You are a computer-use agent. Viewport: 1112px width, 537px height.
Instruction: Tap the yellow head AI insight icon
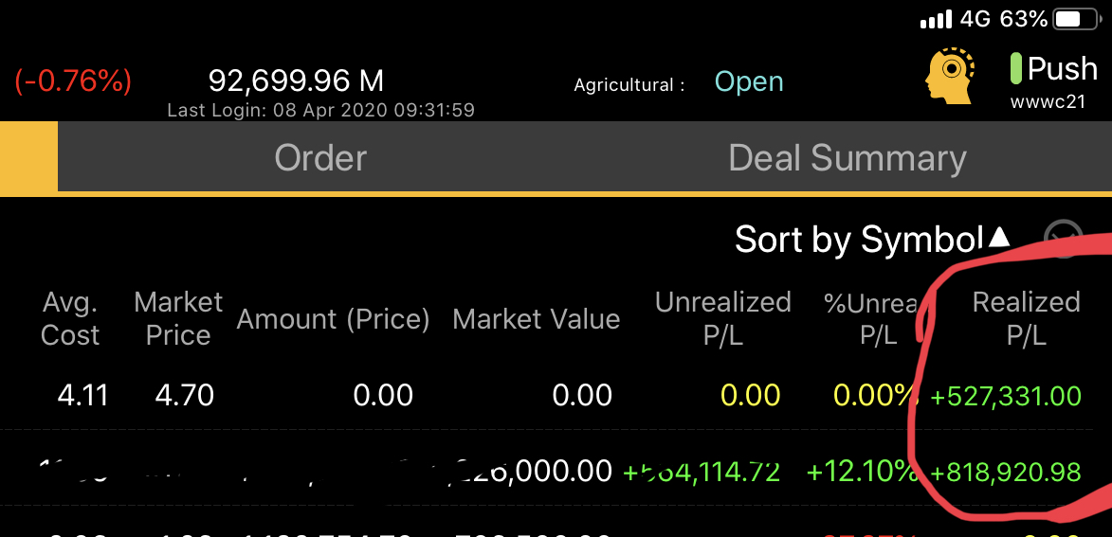tap(950, 76)
